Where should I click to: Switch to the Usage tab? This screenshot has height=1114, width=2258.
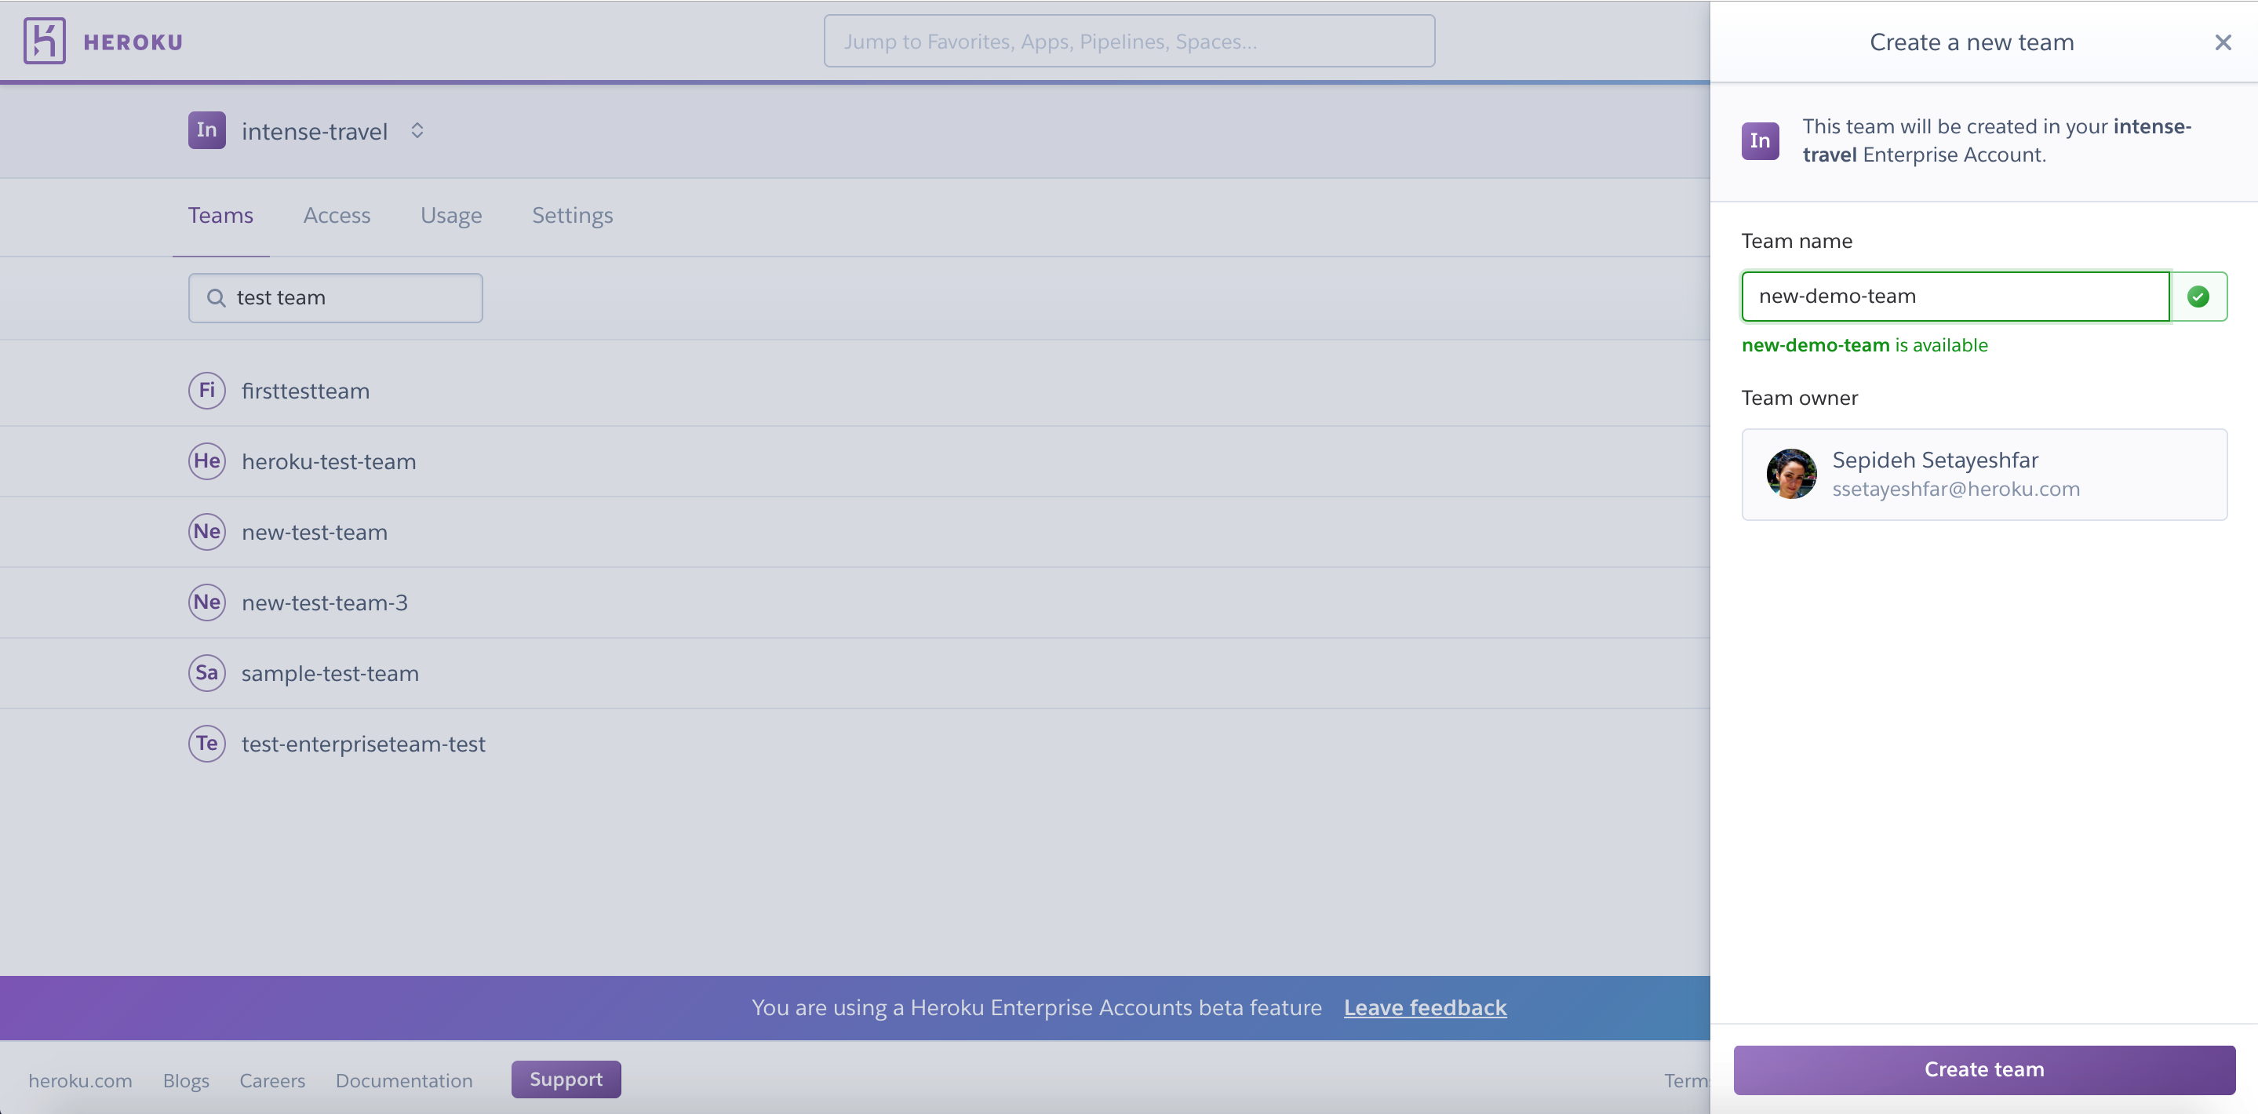[x=451, y=216]
